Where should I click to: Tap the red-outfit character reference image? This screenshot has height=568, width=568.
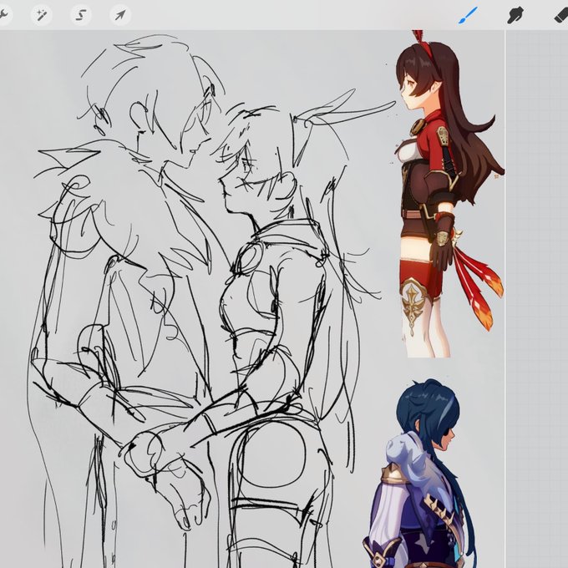(449, 194)
